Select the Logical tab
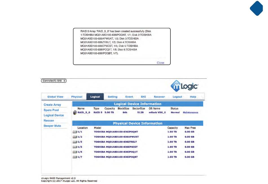This screenshot has width=268, height=184. tap(95, 97)
